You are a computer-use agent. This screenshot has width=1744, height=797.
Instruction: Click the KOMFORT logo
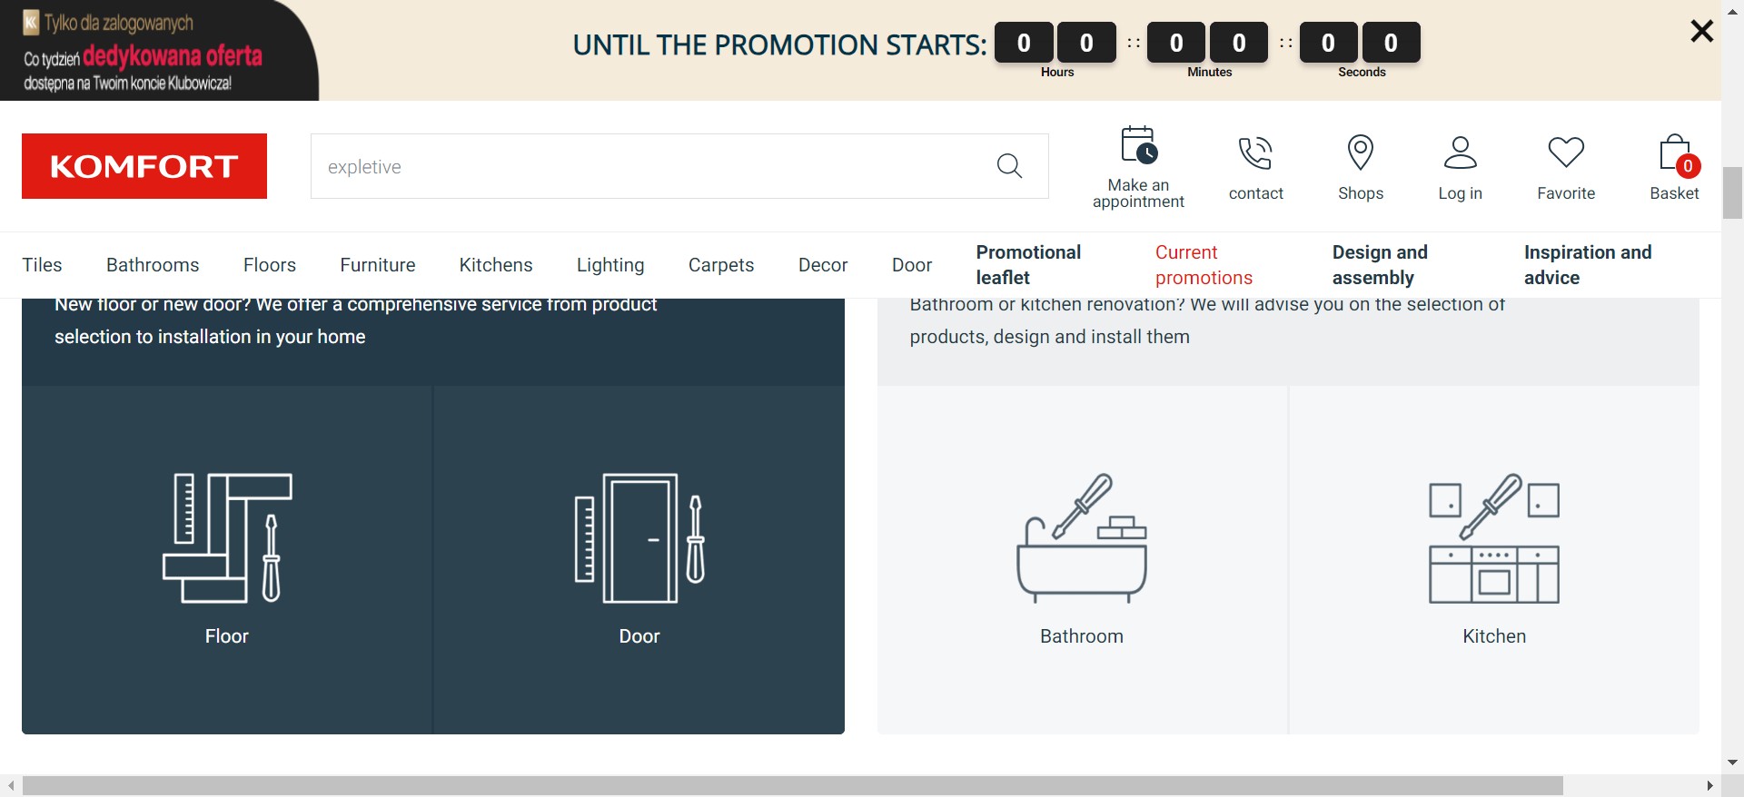click(144, 166)
